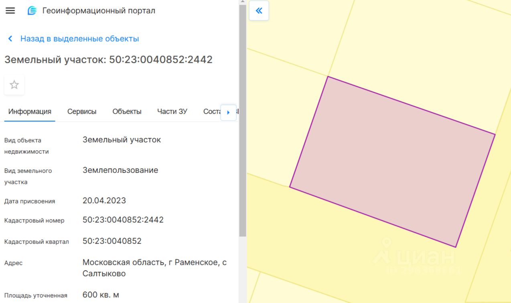511x303 pixels.
Task: Click the info panel vertical scrollbar thumb
Action: tap(242, 120)
